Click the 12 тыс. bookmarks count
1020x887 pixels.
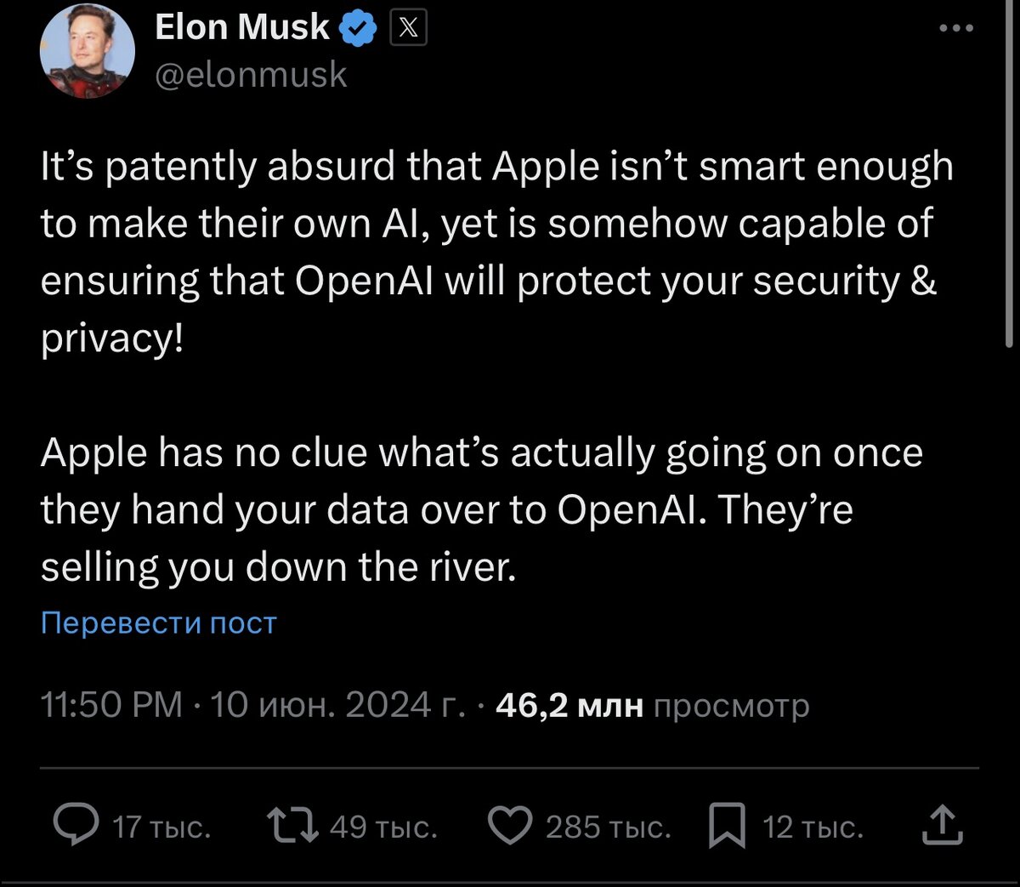(813, 827)
